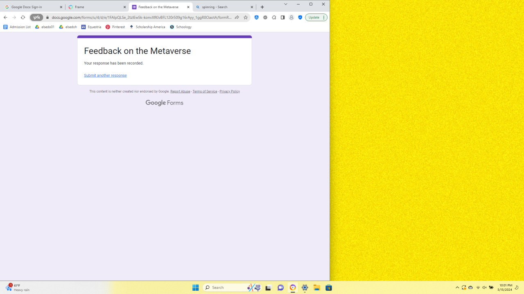Open the blue shield extension with keyhole

coord(257,18)
